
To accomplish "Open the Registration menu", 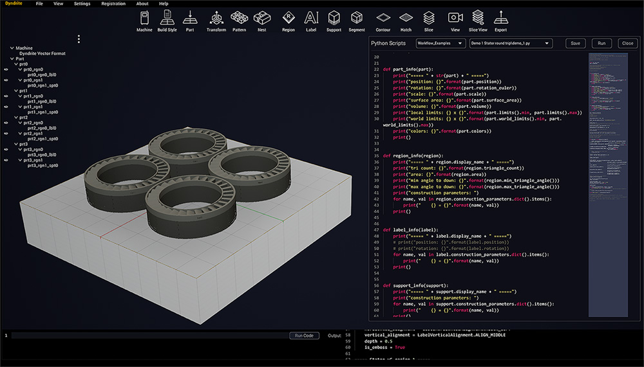I will click(113, 4).
